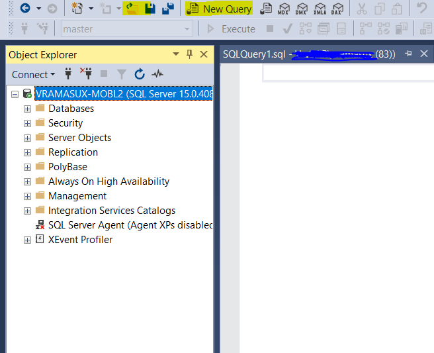Image resolution: width=434 pixels, height=353 pixels.
Task: Click the Connect plug icon in SQL toolbar
Action: tap(24, 28)
